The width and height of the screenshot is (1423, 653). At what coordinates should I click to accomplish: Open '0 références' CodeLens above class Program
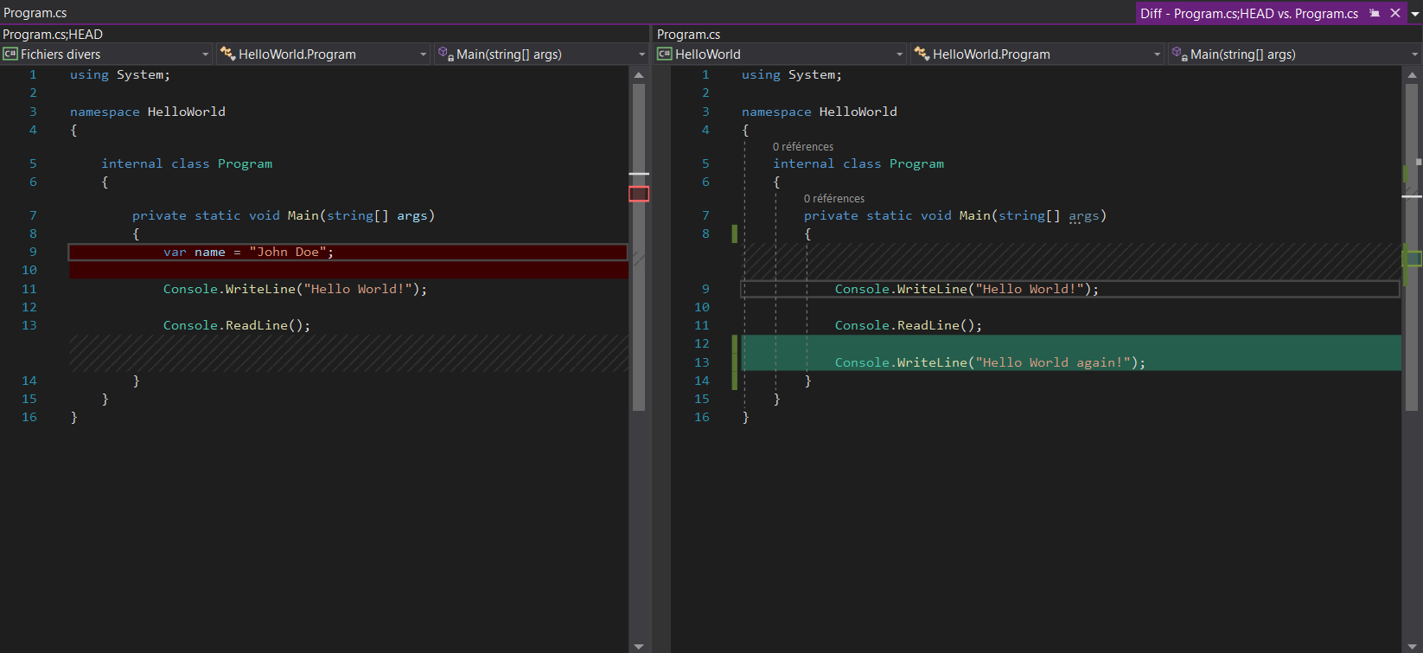[x=803, y=147]
